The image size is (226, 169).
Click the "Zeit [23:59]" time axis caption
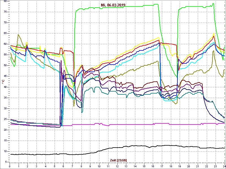[118, 160]
